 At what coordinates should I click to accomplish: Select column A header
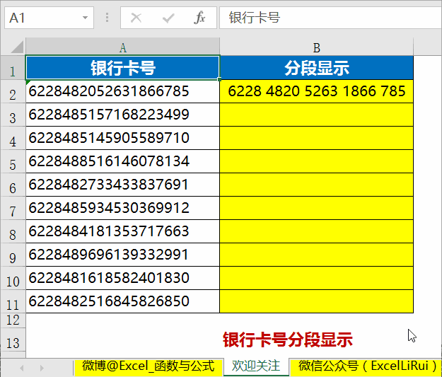tap(122, 47)
